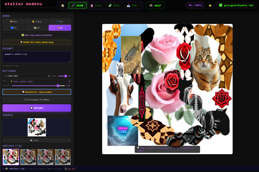The width and height of the screenshot is (259, 172).
Task: Open the FLUX.1 Schnell model dropdown
Action: pyautogui.click(x=40, y=81)
